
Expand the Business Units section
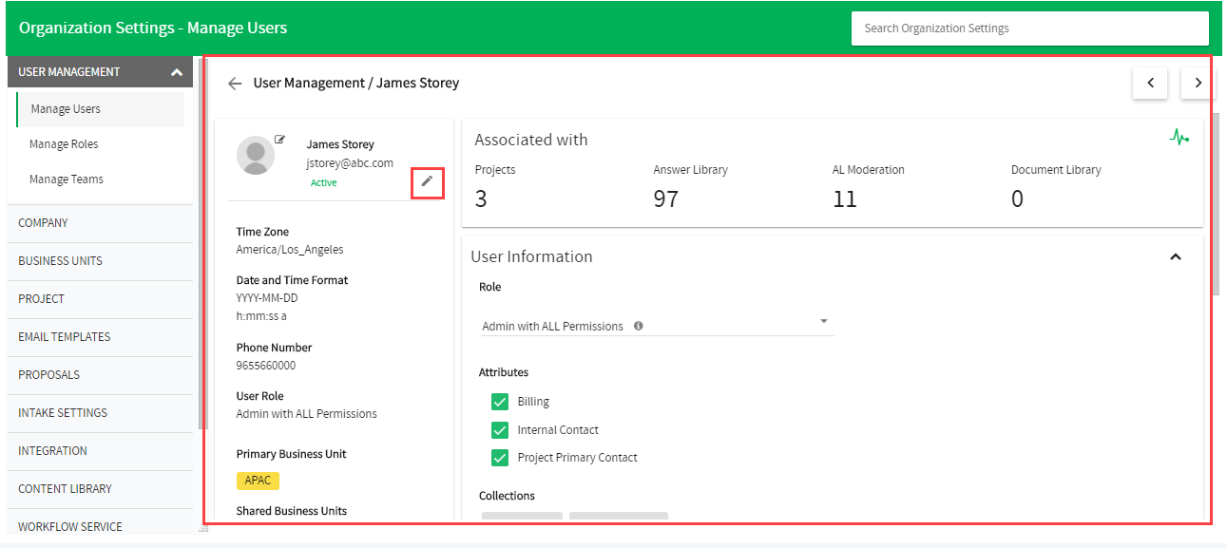coord(100,261)
